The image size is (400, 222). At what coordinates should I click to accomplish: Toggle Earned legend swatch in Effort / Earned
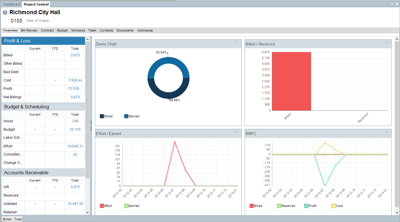point(126,206)
